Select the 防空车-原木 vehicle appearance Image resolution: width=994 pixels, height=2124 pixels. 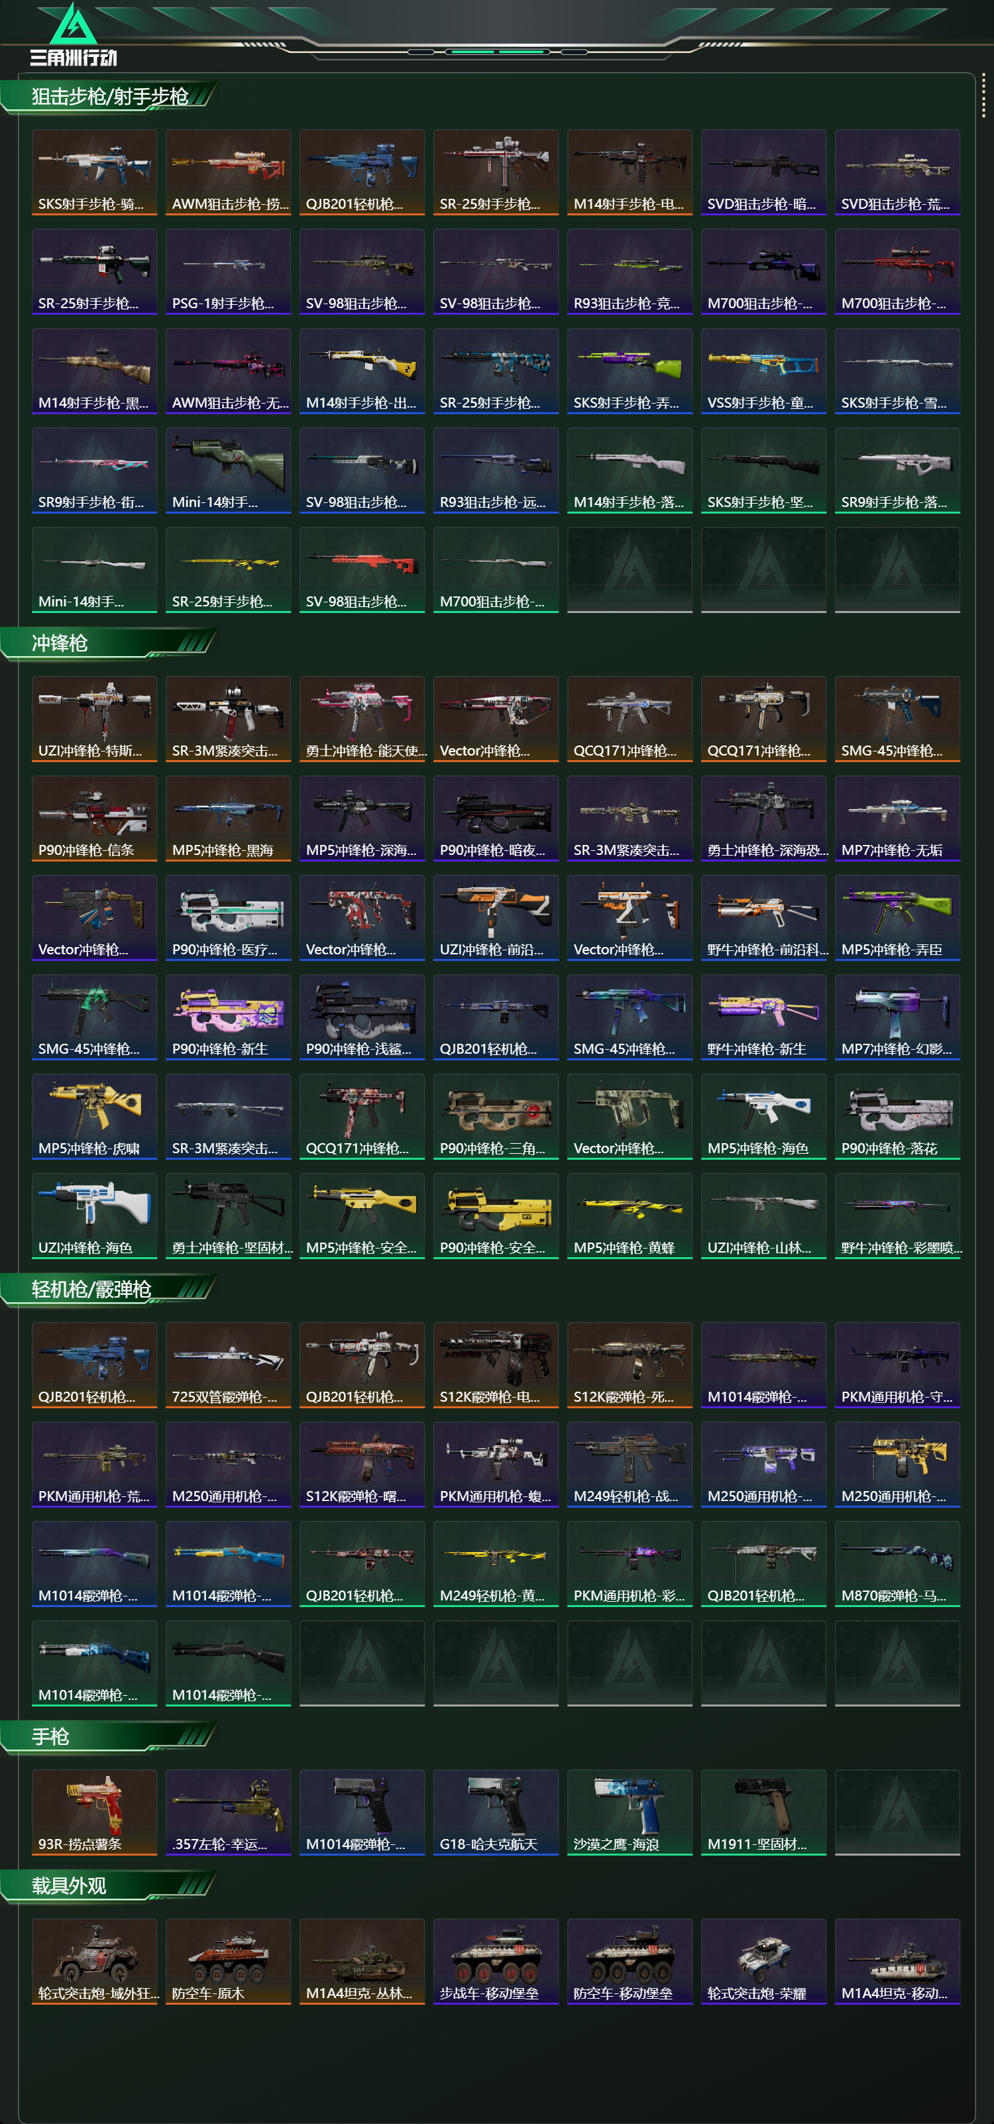pos(229,1962)
